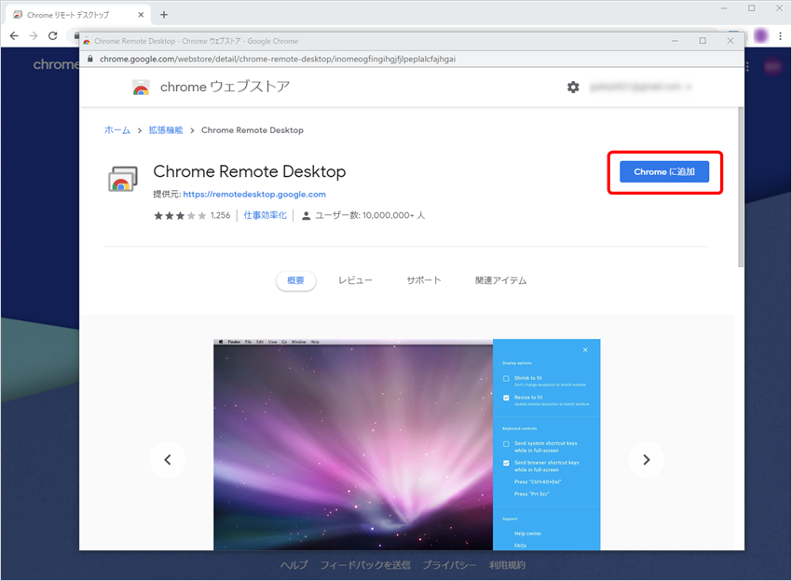Click the Chrome web store rainbow logo
Screen dimensions: 792x581
click(141, 88)
